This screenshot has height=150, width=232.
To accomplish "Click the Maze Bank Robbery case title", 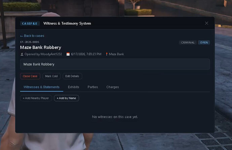I will 41,48.
